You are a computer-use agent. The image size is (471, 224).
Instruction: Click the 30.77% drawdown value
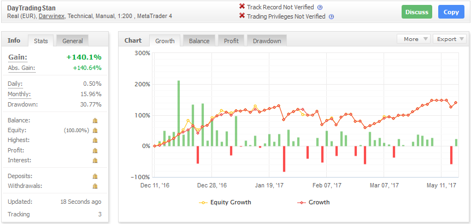tap(91, 105)
